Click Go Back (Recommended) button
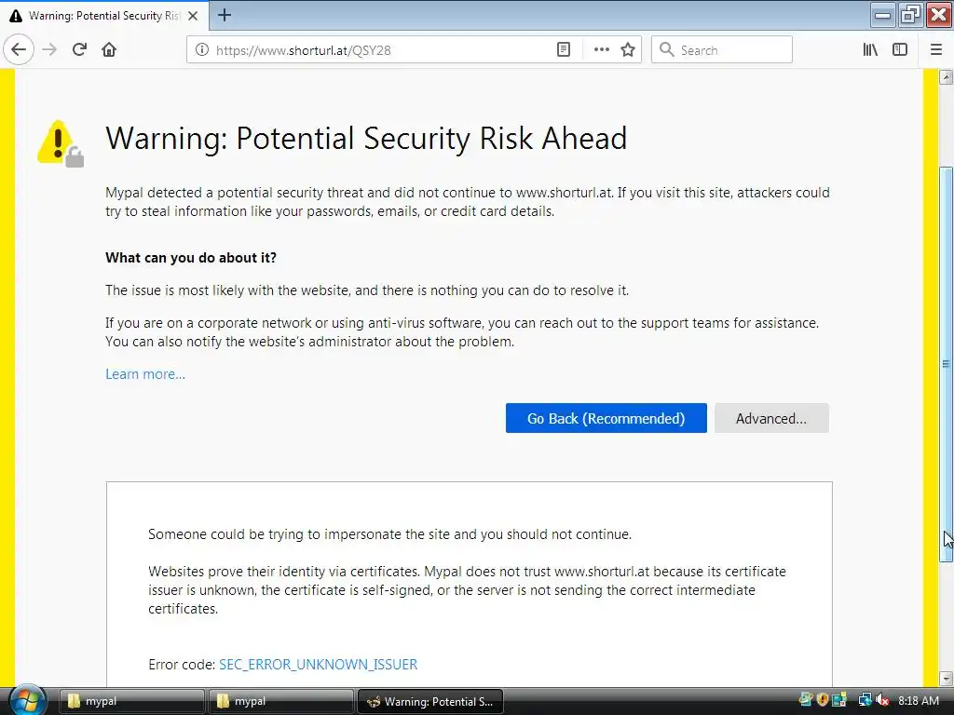 pos(606,418)
